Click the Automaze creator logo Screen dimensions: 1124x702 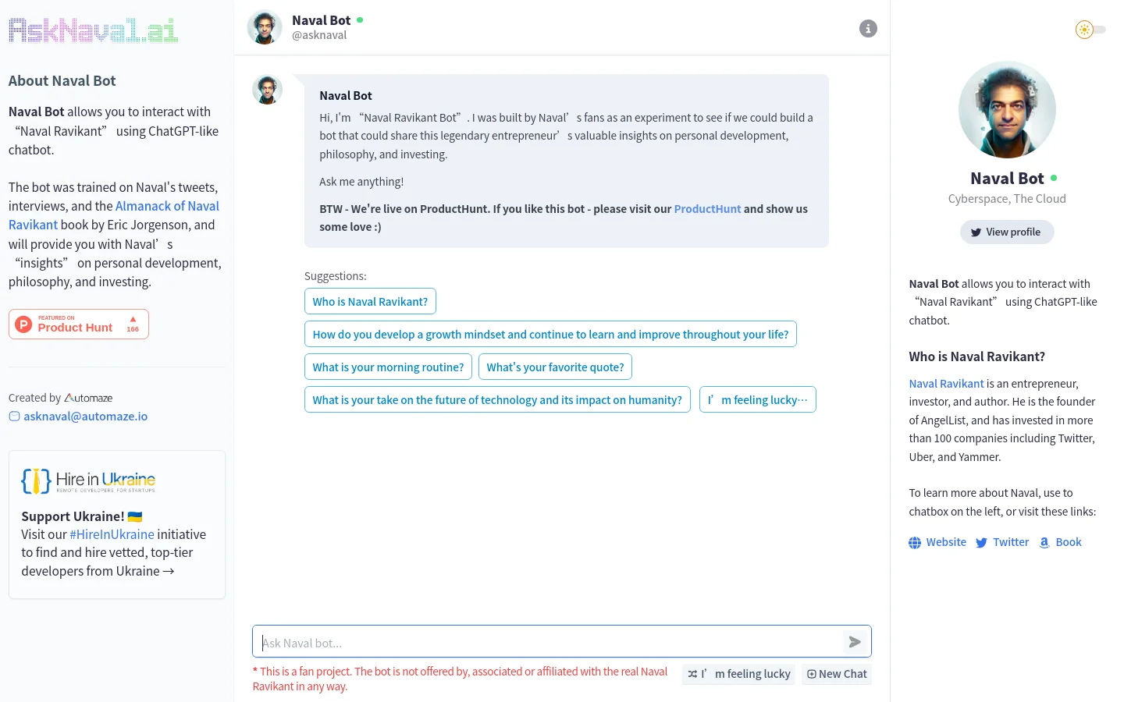click(x=88, y=398)
